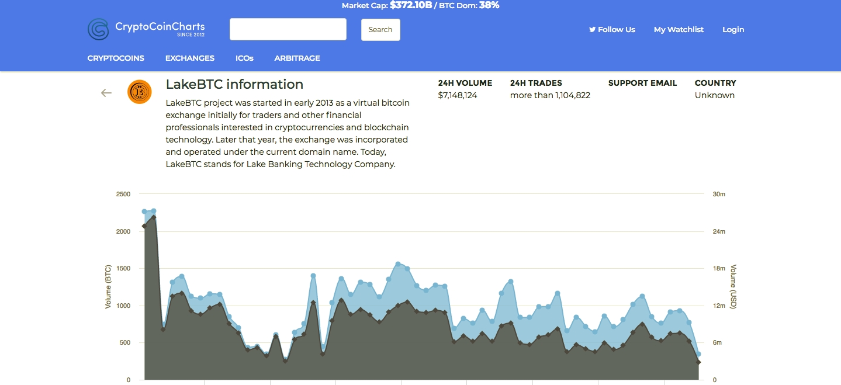Click the Volume (USD) axis label
This screenshot has width=841, height=385.
point(733,287)
